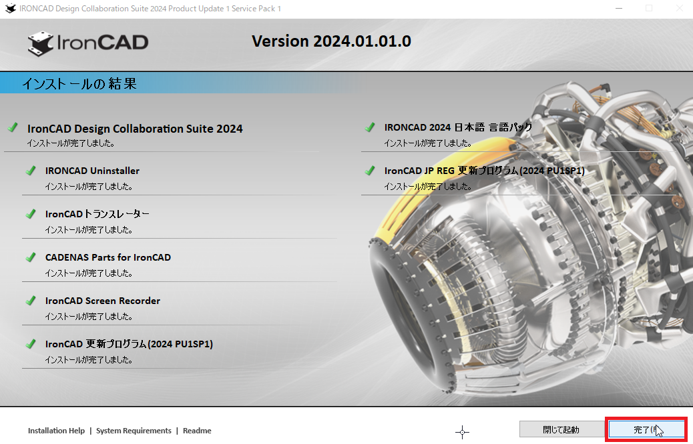Select CADENAS Parts for IronCAD text
Image resolution: width=693 pixels, height=444 pixels.
click(108, 257)
